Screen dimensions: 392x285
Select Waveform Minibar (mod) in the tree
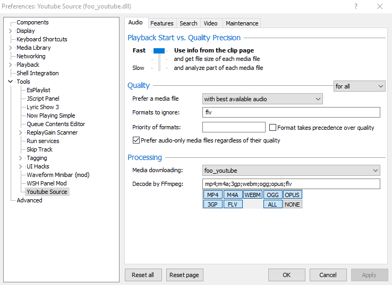tap(58, 175)
